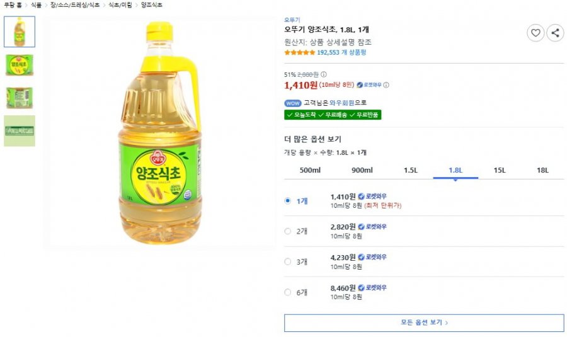Image resolution: width=567 pixels, height=337 pixels.
Task: Switch to the 500ml size tab
Action: coord(310,170)
